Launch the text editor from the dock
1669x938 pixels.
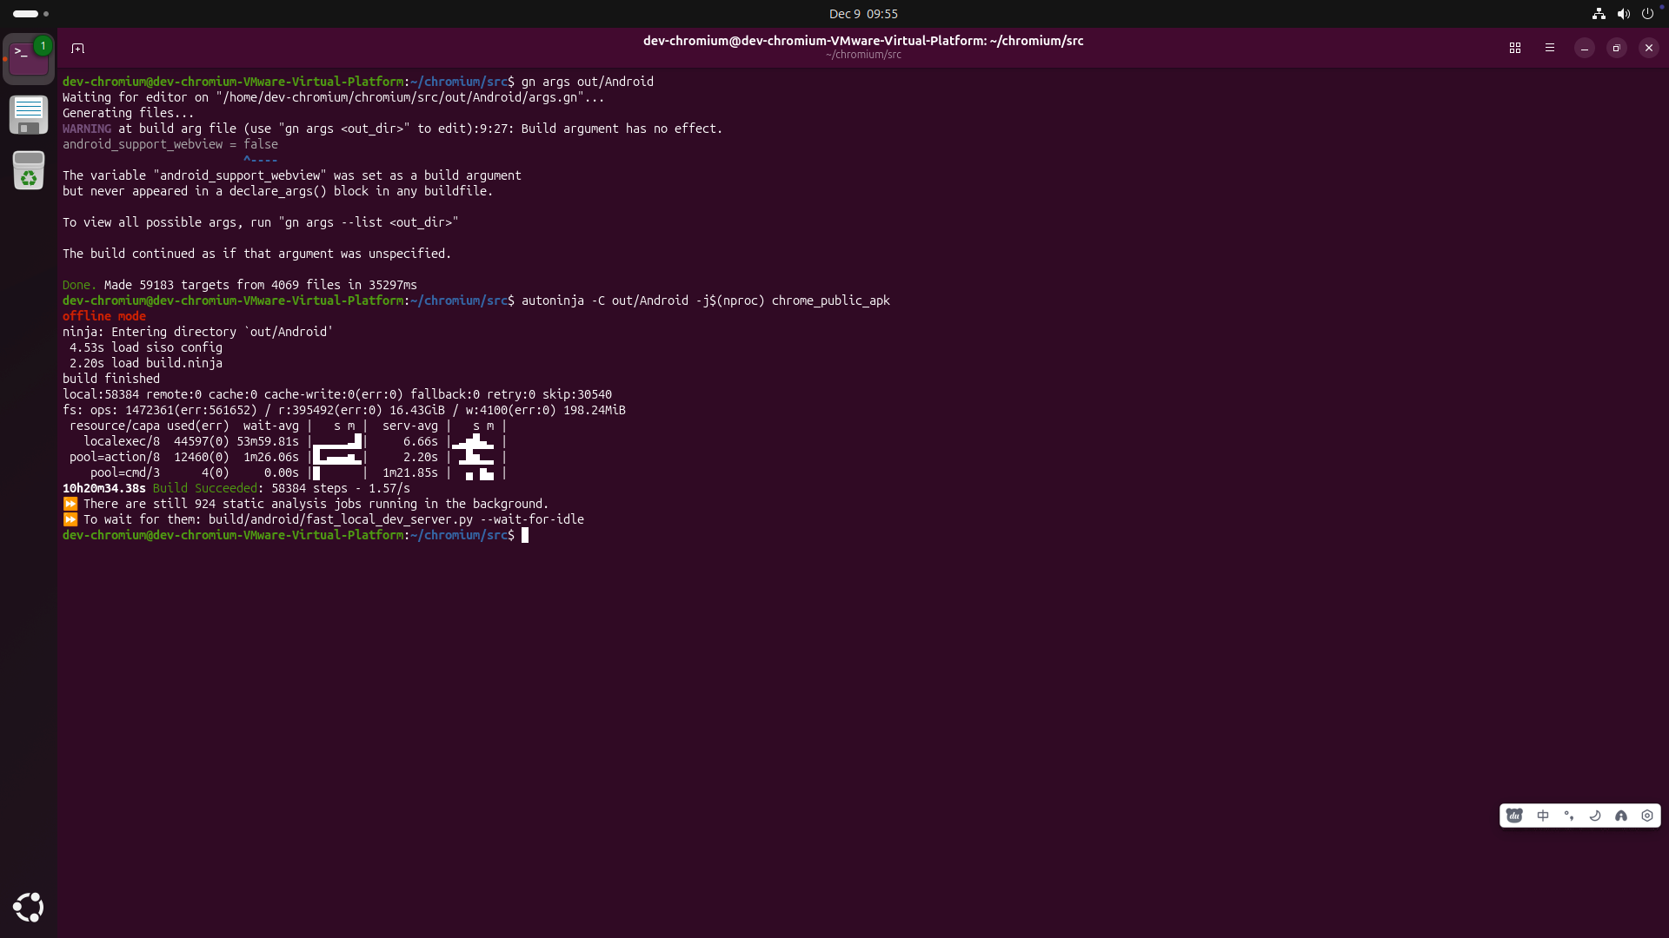[29, 114]
